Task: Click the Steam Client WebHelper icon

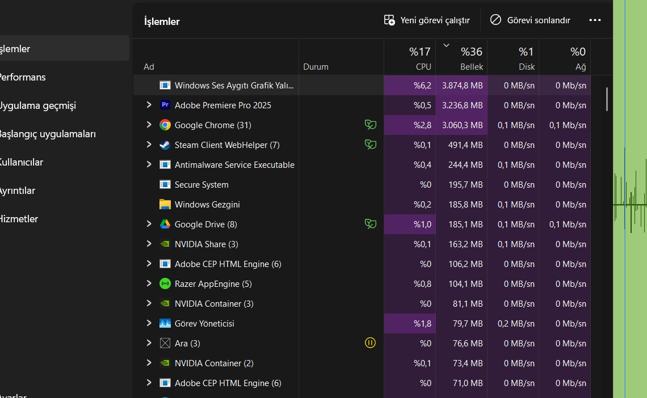Action: click(165, 145)
